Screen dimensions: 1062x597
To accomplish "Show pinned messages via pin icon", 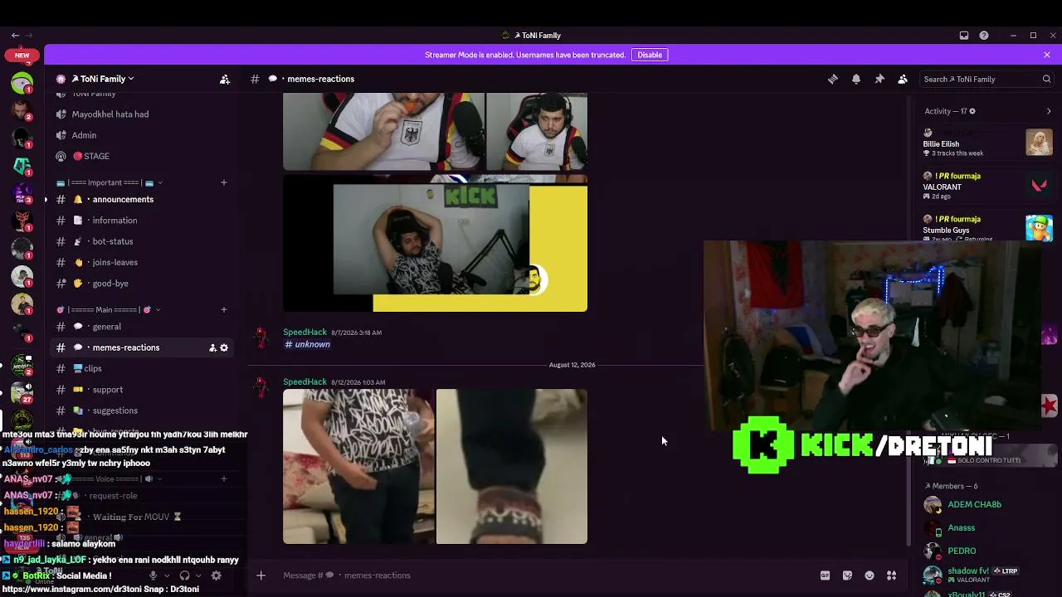I will pos(879,79).
